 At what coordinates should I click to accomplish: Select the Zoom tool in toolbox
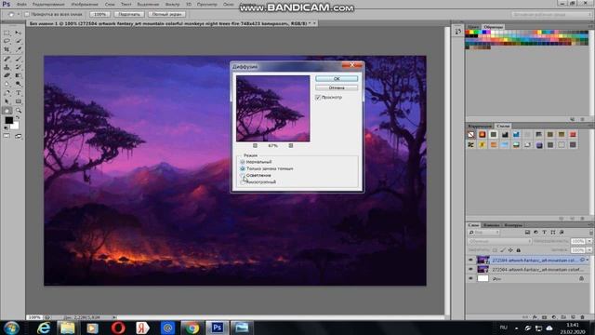[19, 111]
